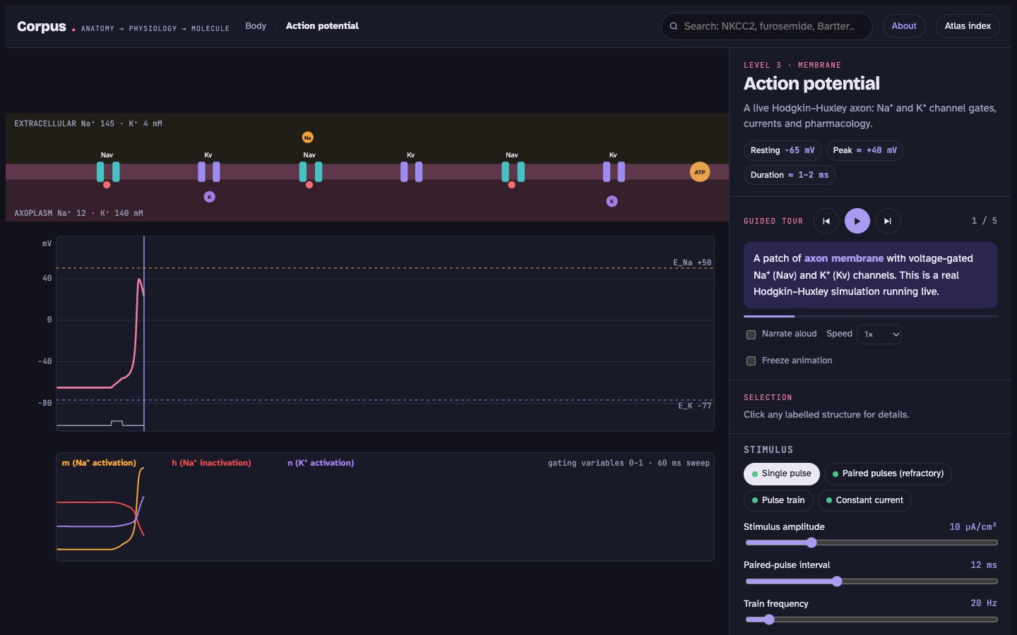Viewport: 1017px width, 635px height.
Task: Click the magnifier search icon
Action: pos(674,26)
